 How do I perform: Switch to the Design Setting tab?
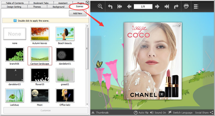[x=14, y=7]
